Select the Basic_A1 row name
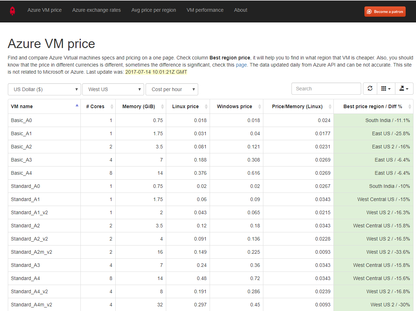Screen dimensions: 416x311 click(21, 133)
